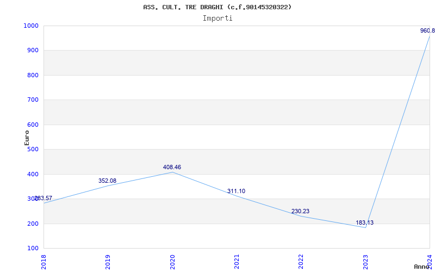Select the 408.46 data label
Image resolution: width=435 pixels, height=272 pixels.
click(172, 167)
